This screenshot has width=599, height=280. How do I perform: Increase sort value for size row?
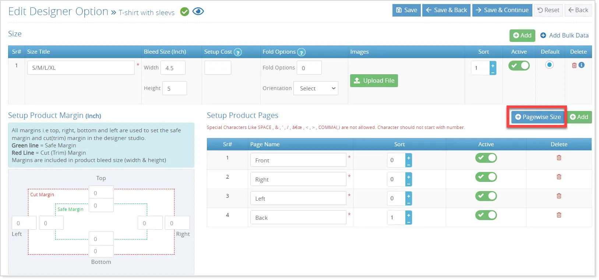pyautogui.click(x=493, y=65)
